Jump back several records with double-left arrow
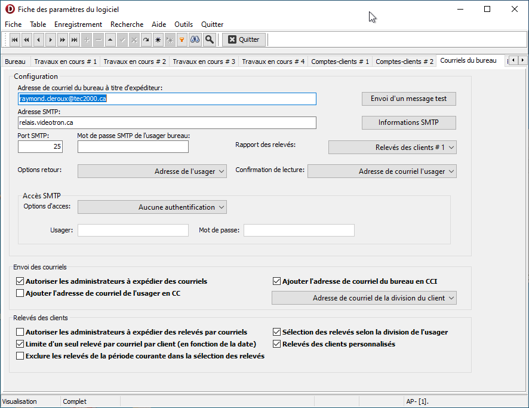 pyautogui.click(x=27, y=40)
